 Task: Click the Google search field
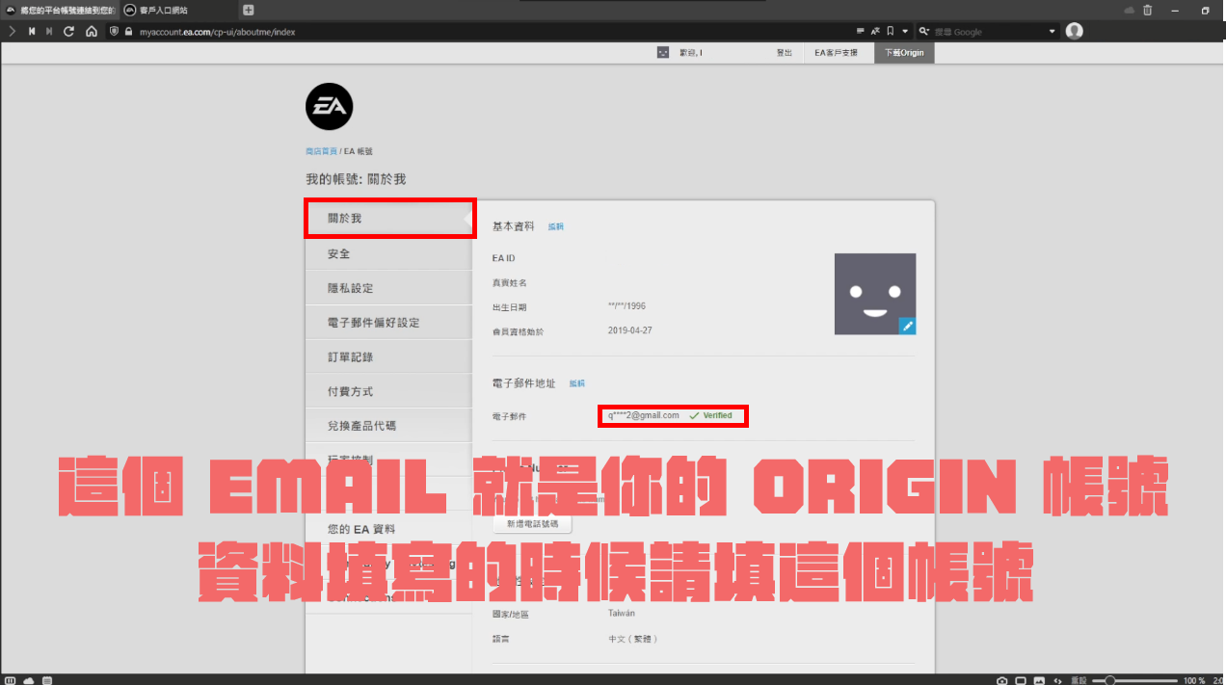(988, 32)
